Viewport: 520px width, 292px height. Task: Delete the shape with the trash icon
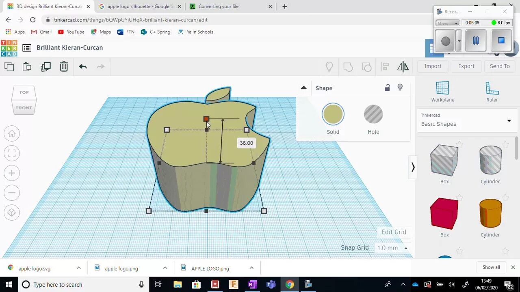coord(64,67)
